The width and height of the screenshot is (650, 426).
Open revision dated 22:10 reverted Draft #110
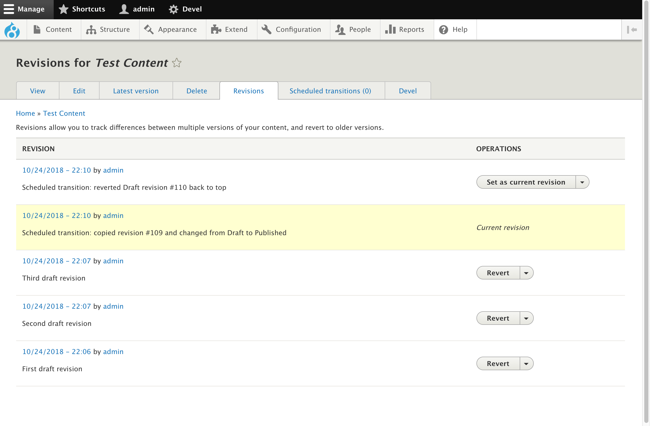[57, 170]
